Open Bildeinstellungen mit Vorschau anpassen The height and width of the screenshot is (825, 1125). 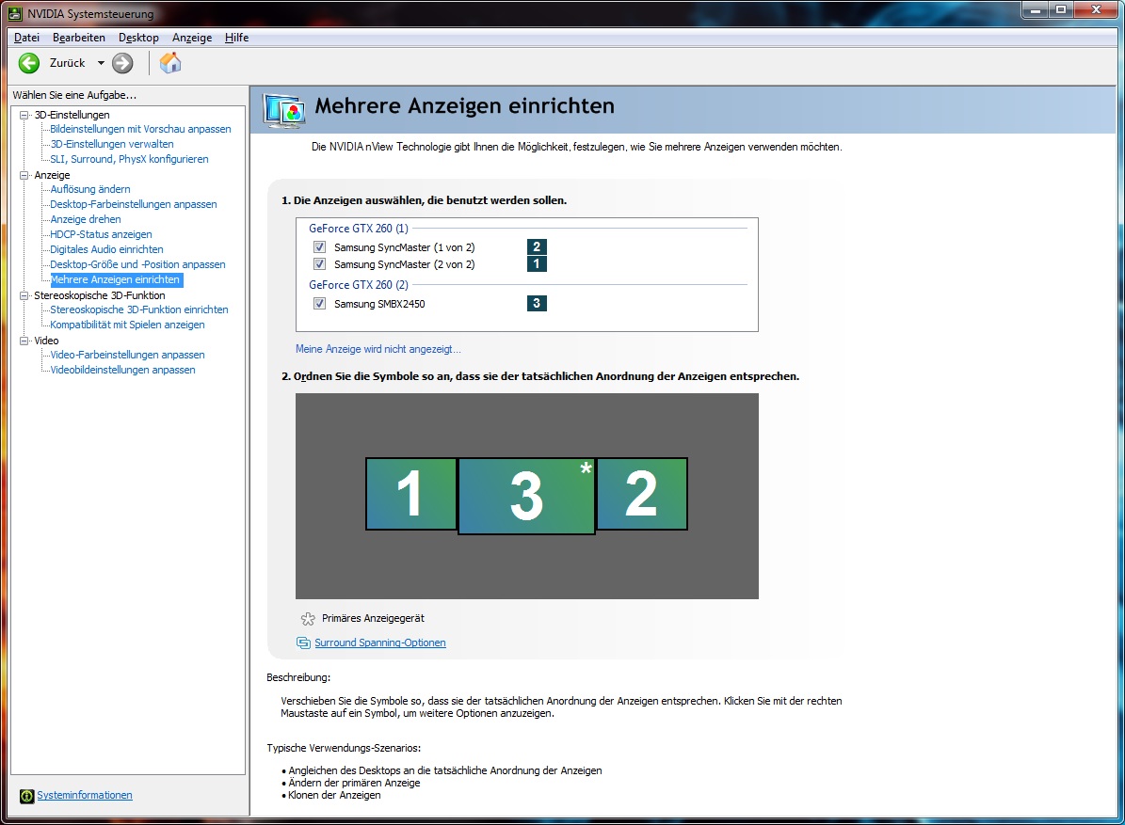coord(140,129)
